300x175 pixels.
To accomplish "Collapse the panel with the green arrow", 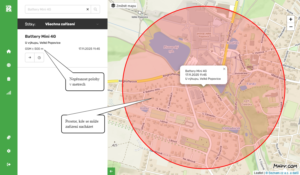I will click(x=111, y=171).
